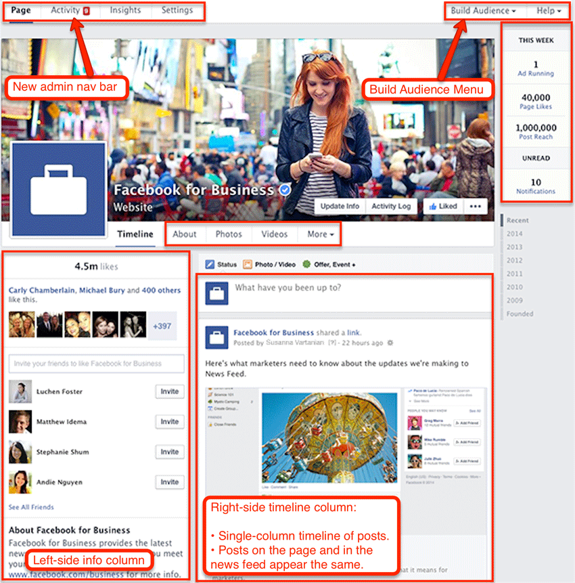Viewport: 575px width, 583px height.
Task: Jump to 2012 in timeline navigator
Action: pos(514,261)
